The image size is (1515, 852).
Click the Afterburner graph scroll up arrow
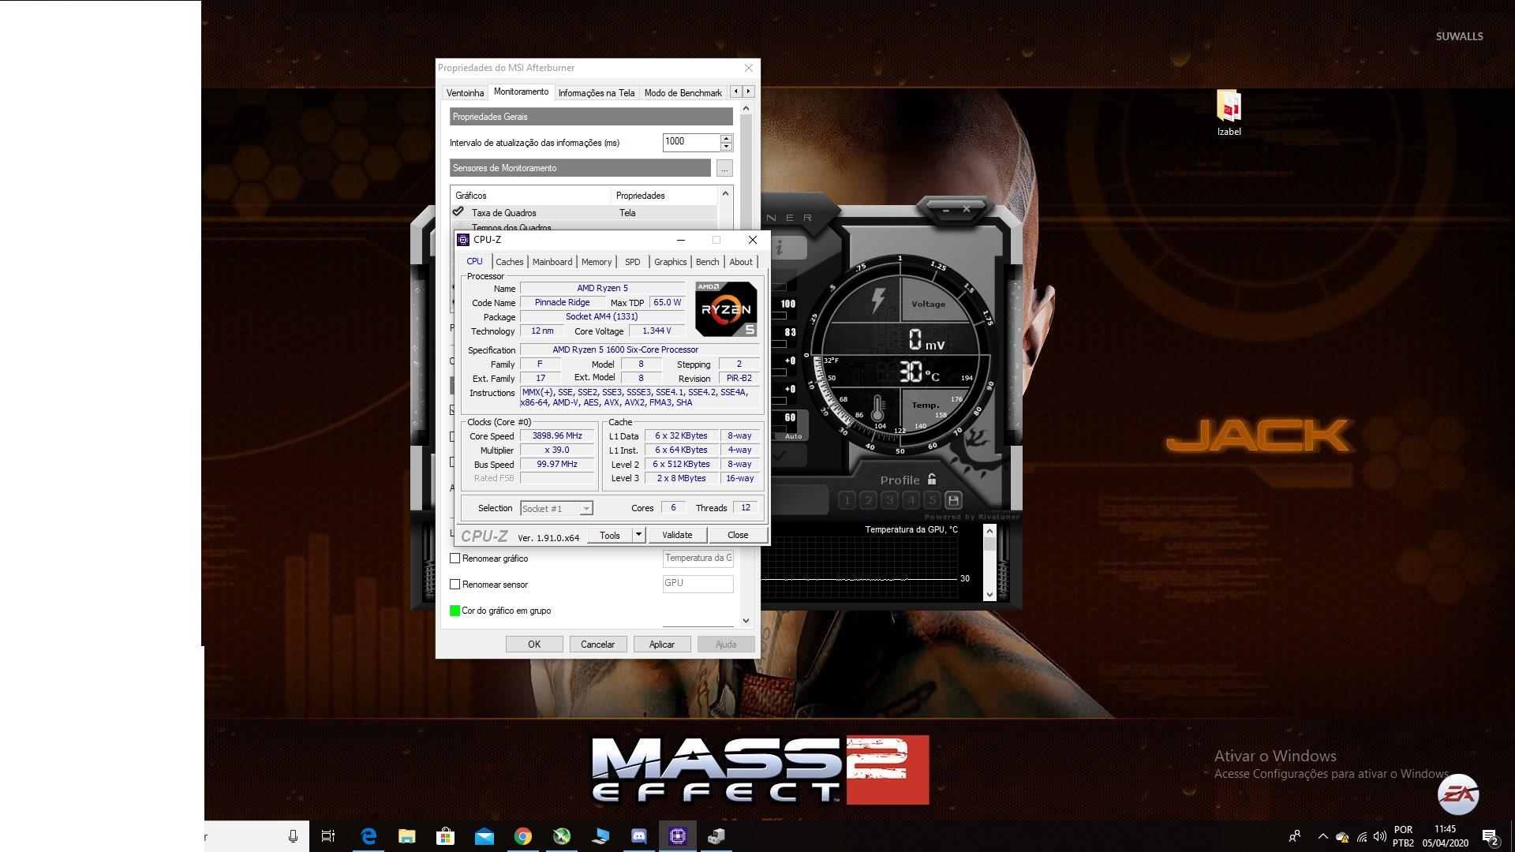[990, 530]
